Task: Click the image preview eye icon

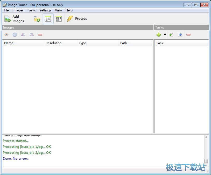Action: (x=6, y=35)
